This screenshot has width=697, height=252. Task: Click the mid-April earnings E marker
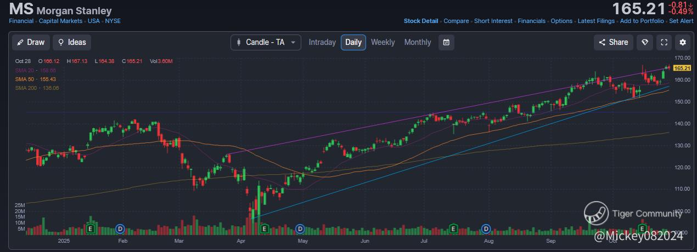(264, 228)
